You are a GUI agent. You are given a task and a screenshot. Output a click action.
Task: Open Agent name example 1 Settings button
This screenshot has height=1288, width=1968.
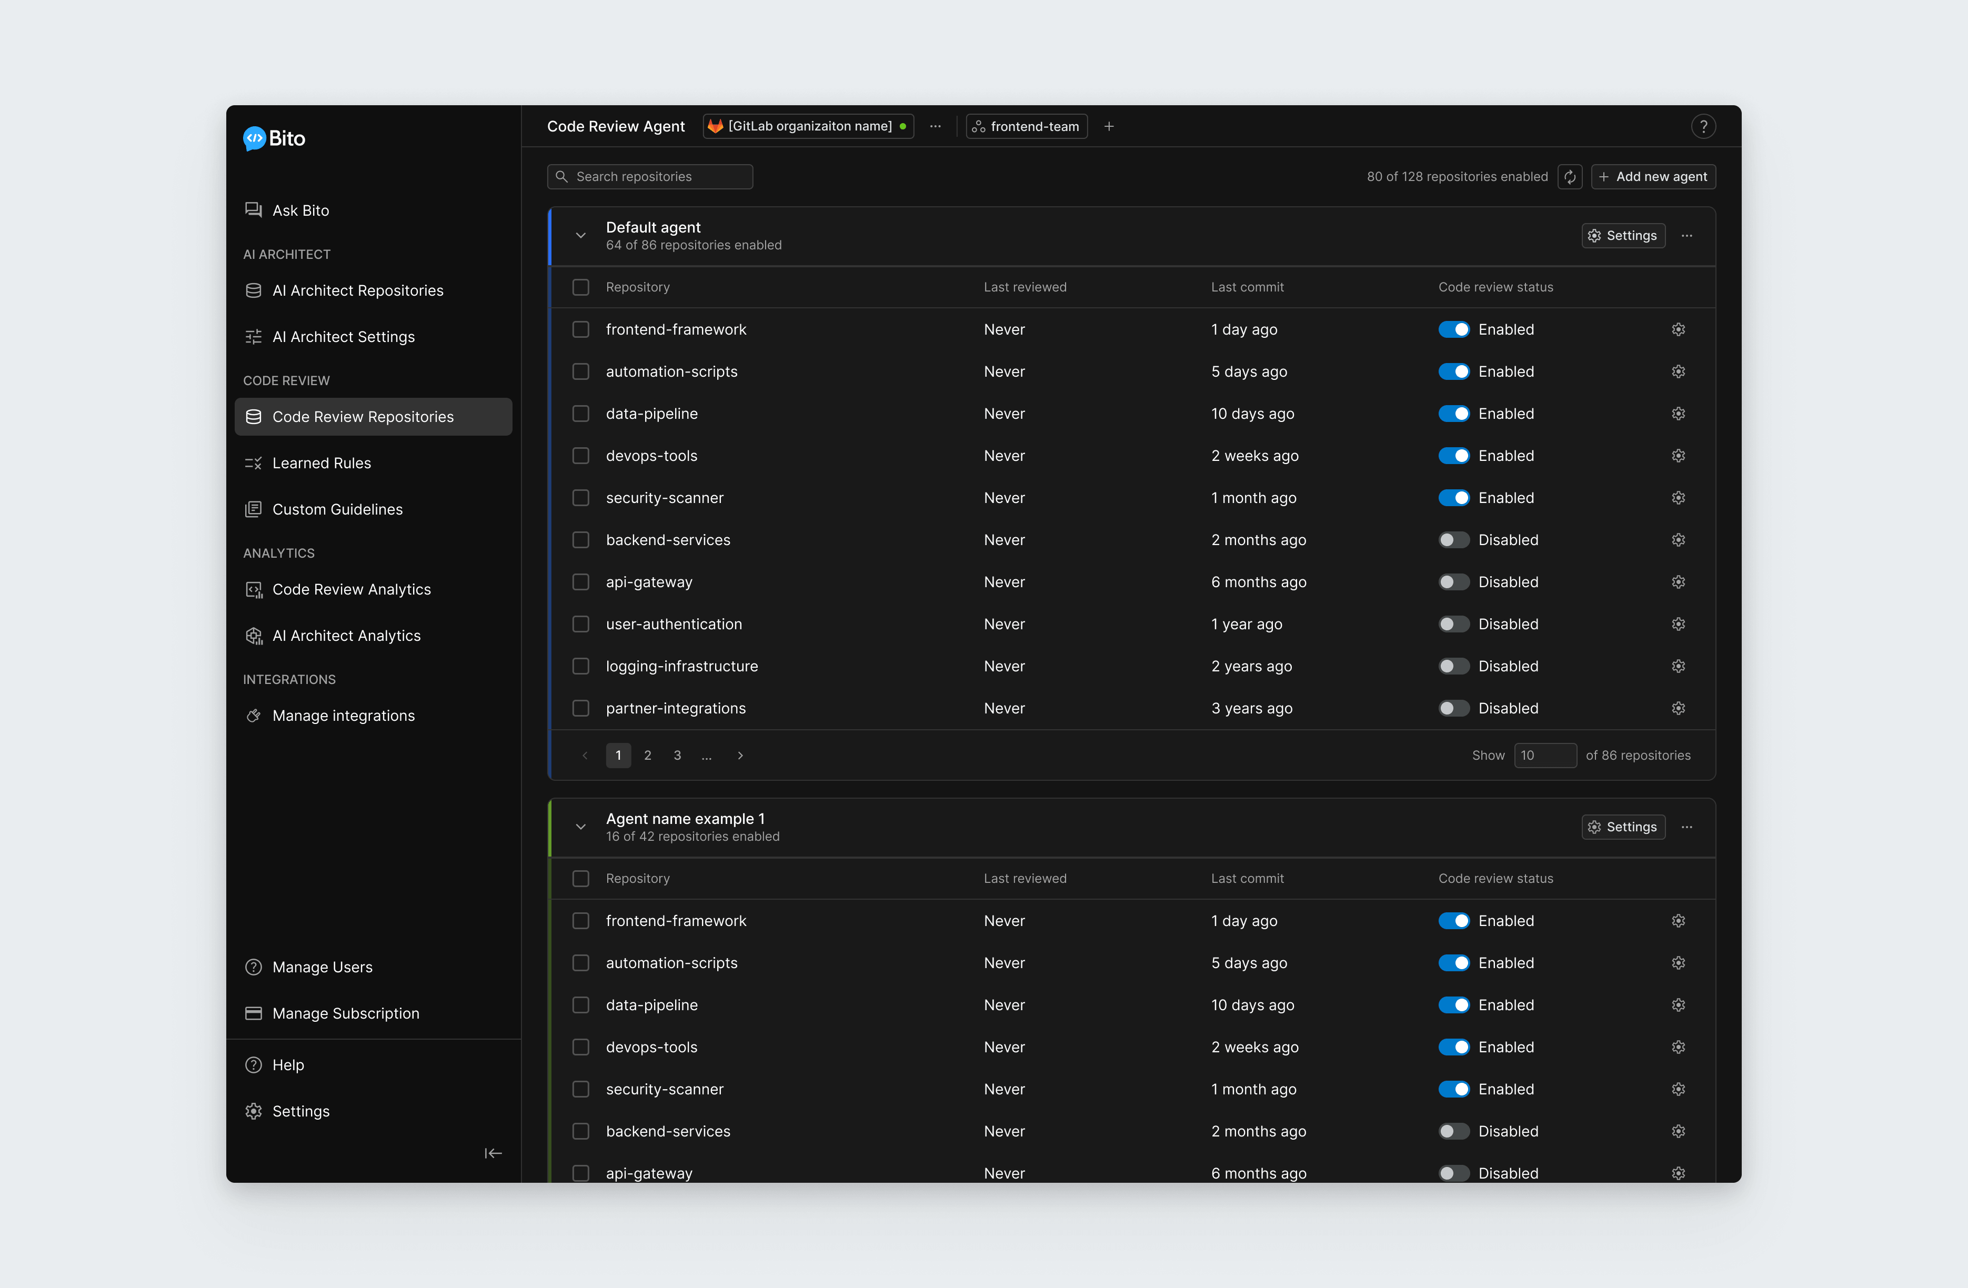(x=1623, y=827)
